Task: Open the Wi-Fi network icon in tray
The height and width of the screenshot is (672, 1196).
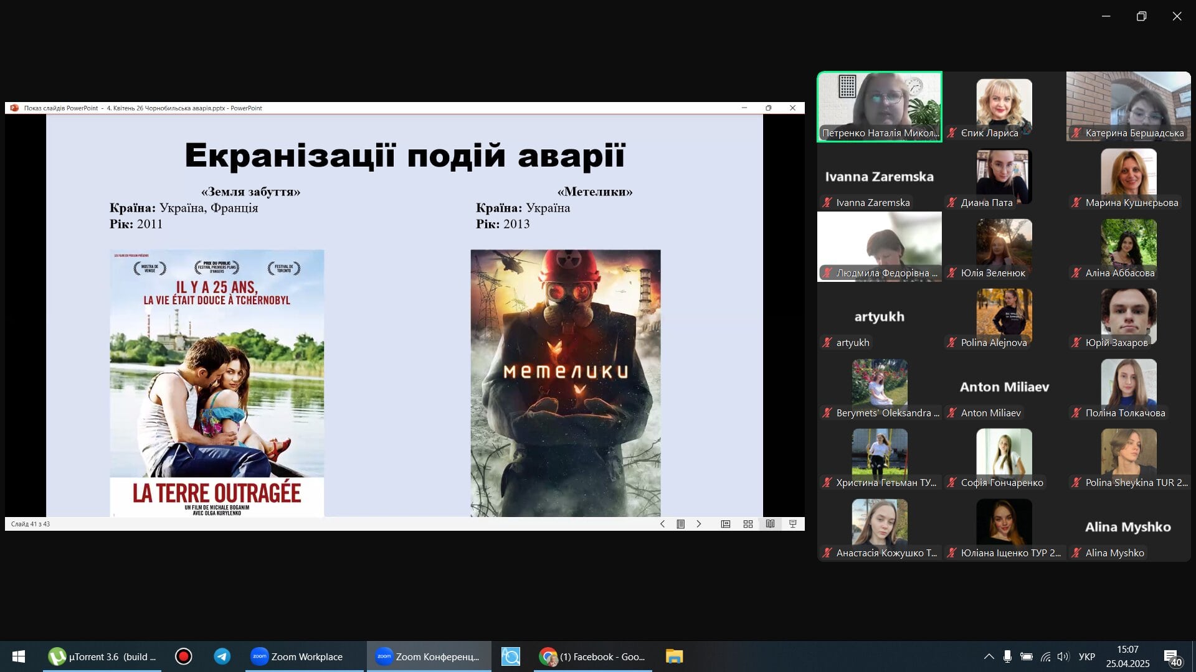Action: 1046,656
